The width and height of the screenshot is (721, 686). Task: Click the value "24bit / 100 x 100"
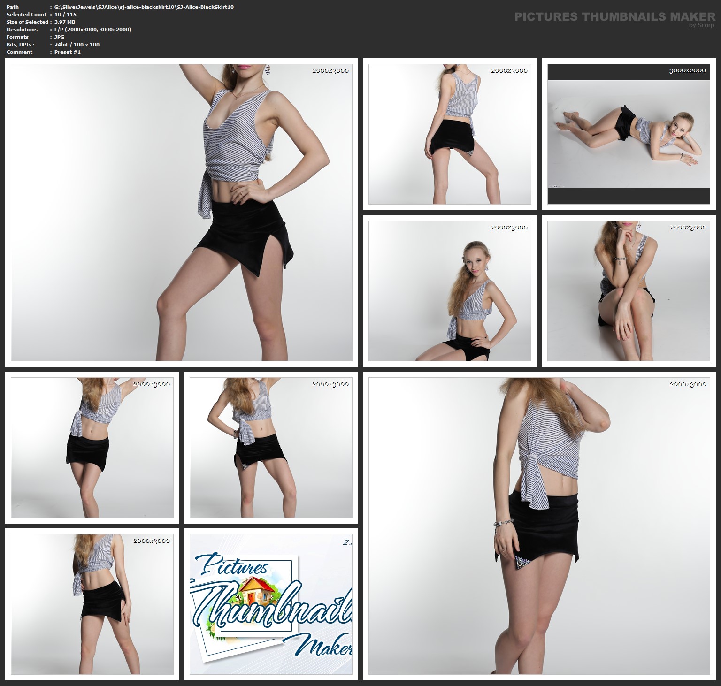77,45
